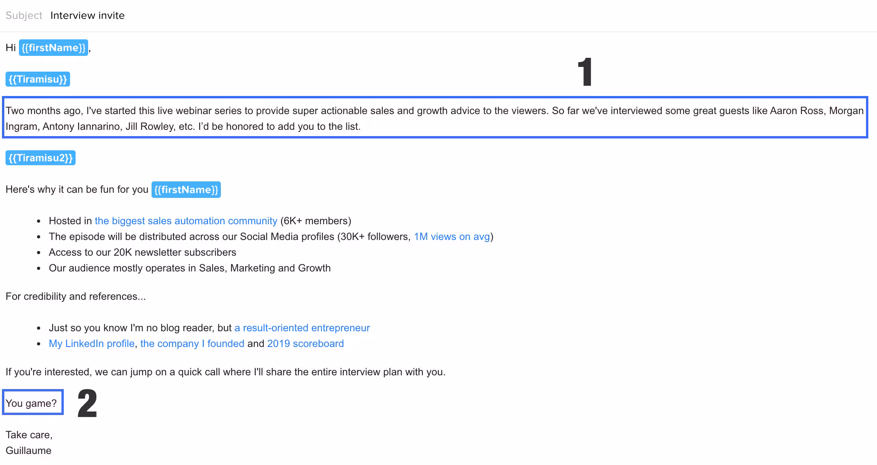This screenshot has width=877, height=465.
Task: Visit the "My LinkedIn profile" link
Action: (92, 343)
